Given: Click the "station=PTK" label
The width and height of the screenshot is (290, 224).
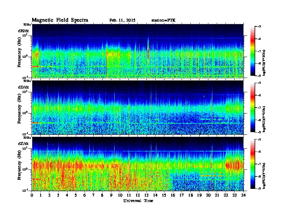Looking at the screenshot, I should tap(163, 20).
